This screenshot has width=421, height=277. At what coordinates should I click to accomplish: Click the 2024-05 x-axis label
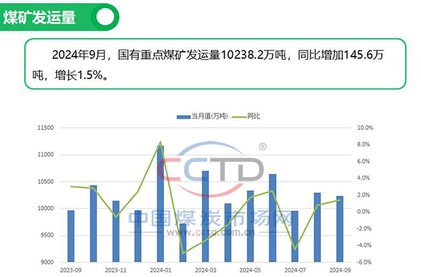pos(250,270)
